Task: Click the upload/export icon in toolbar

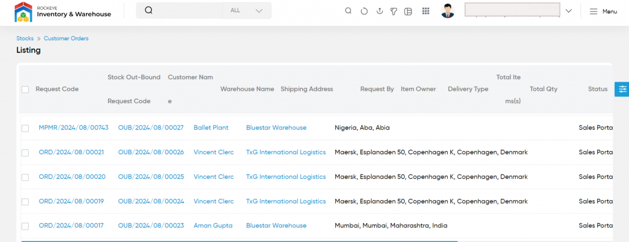Action: click(x=380, y=11)
